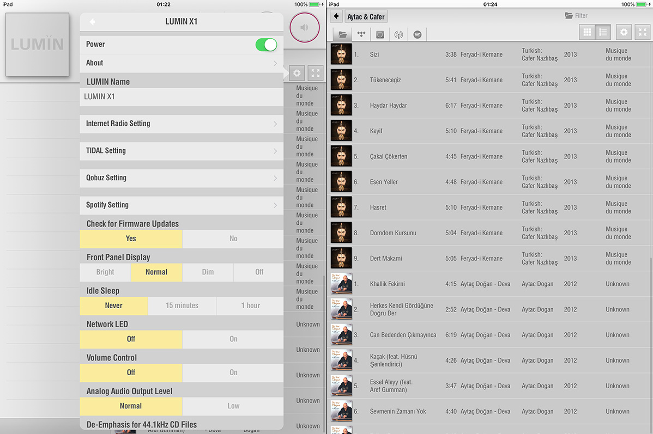Click the Aytac & Cafer breadcrumb button
Screen dimensions: 653x434
pyautogui.click(x=366, y=17)
